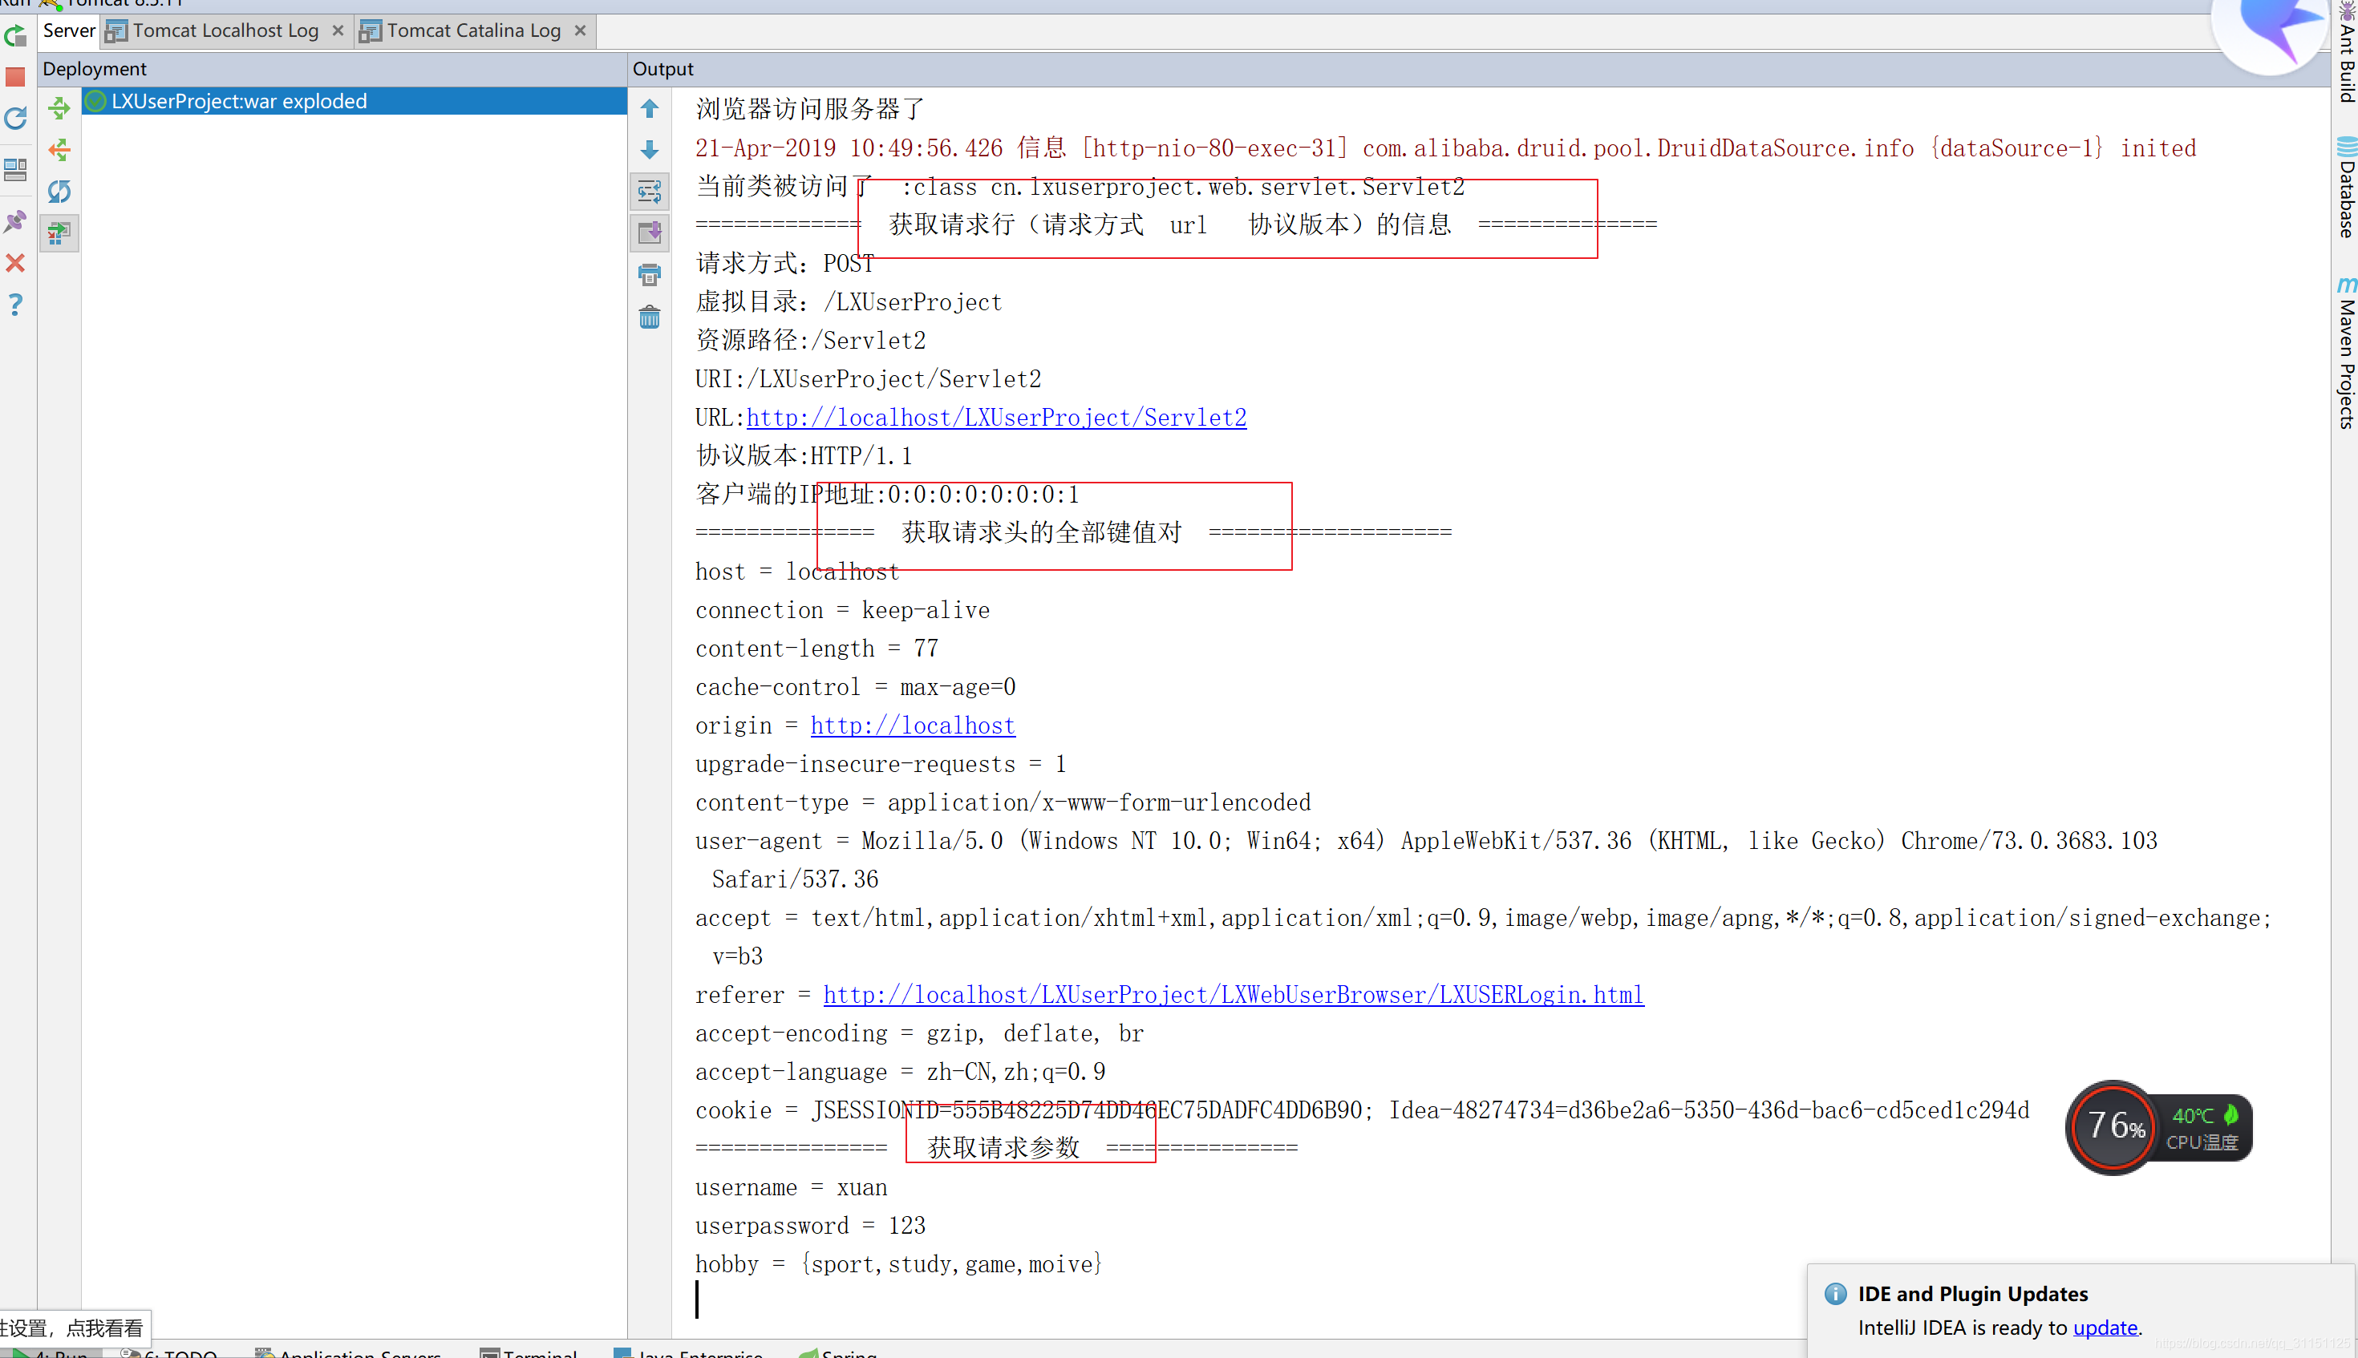Click the 'content-length = 77' line
This screenshot has width=2358, height=1358.
(x=816, y=649)
